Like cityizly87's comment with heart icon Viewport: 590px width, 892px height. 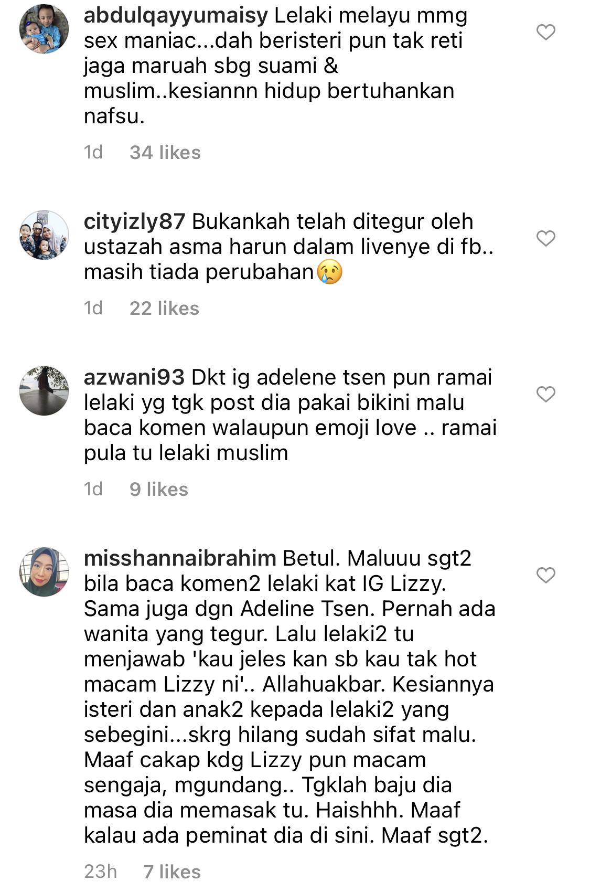[546, 238]
